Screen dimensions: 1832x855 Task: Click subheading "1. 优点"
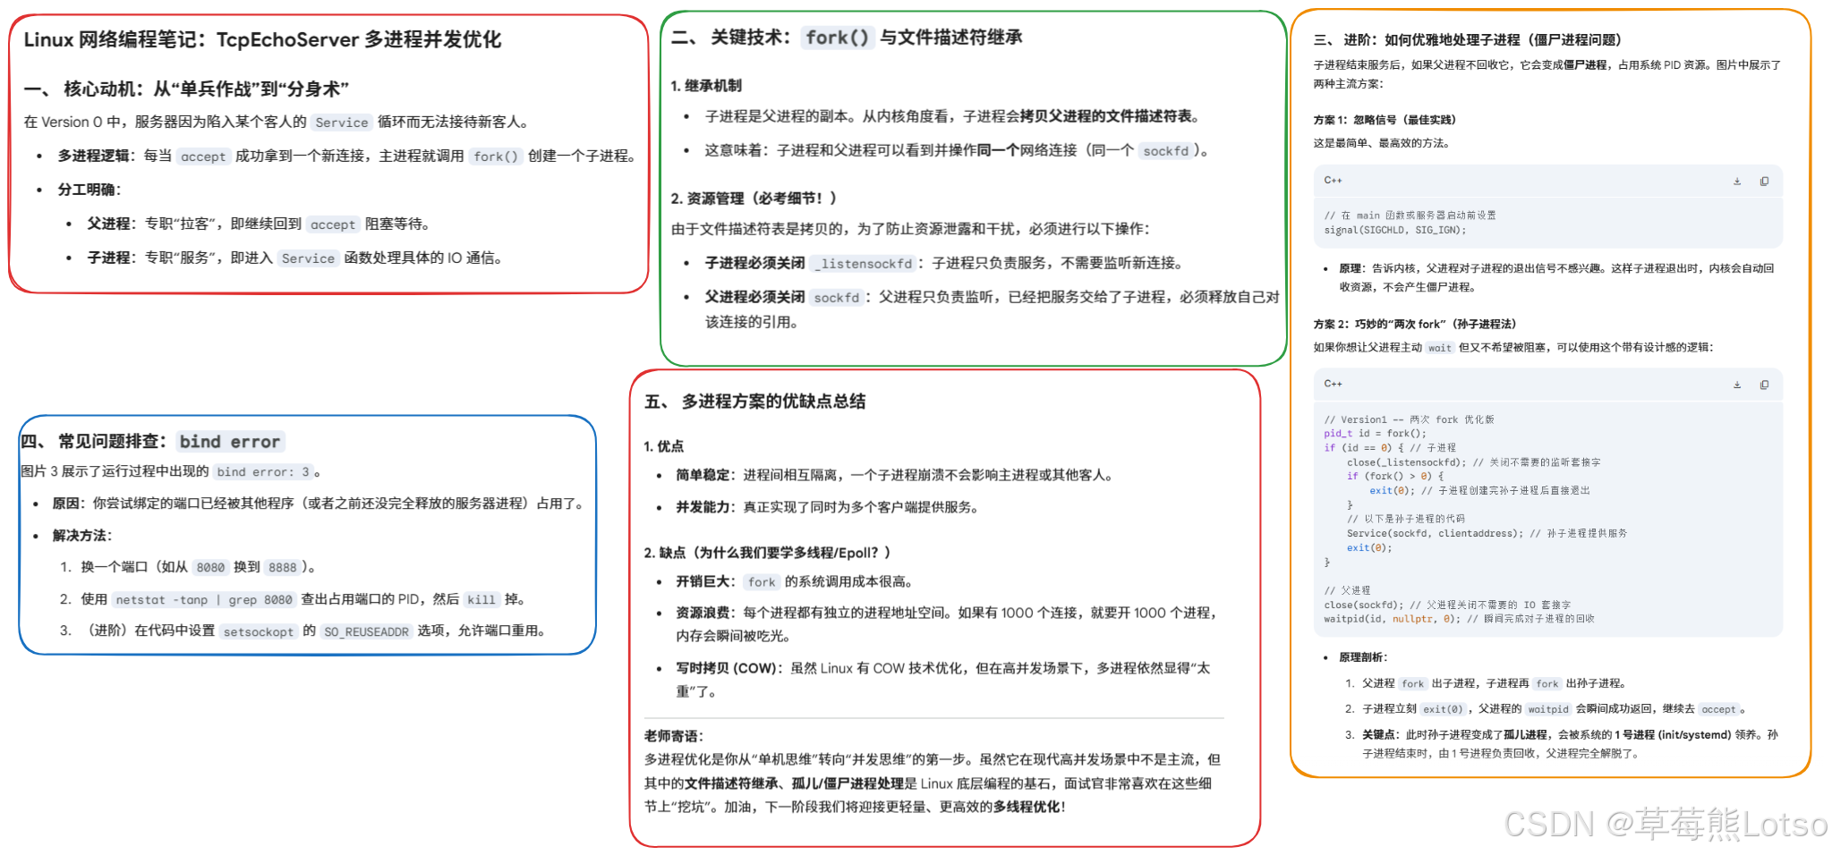click(664, 446)
